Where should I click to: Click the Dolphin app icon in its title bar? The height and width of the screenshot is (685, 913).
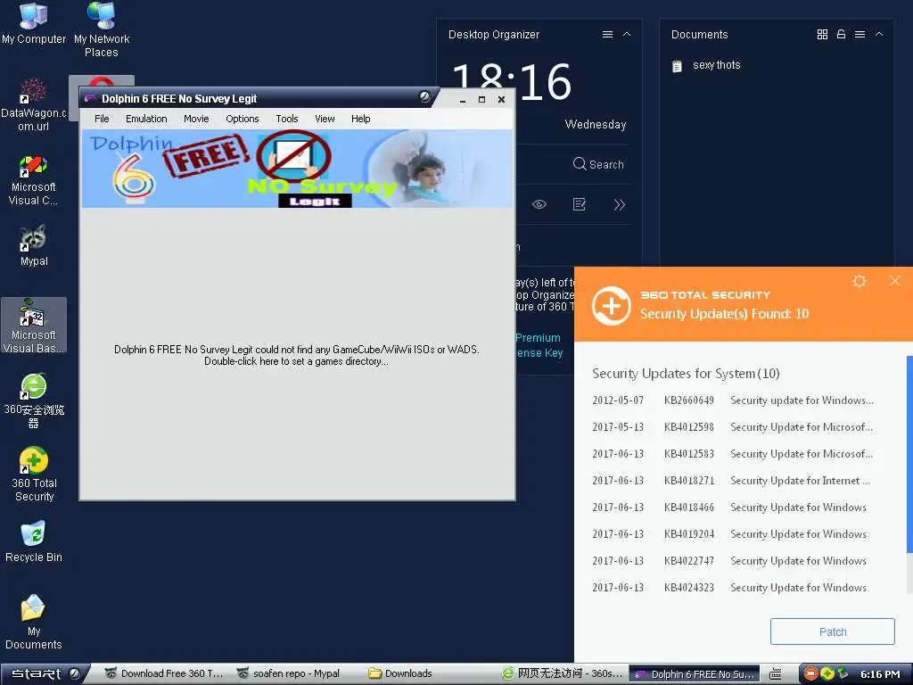90,98
